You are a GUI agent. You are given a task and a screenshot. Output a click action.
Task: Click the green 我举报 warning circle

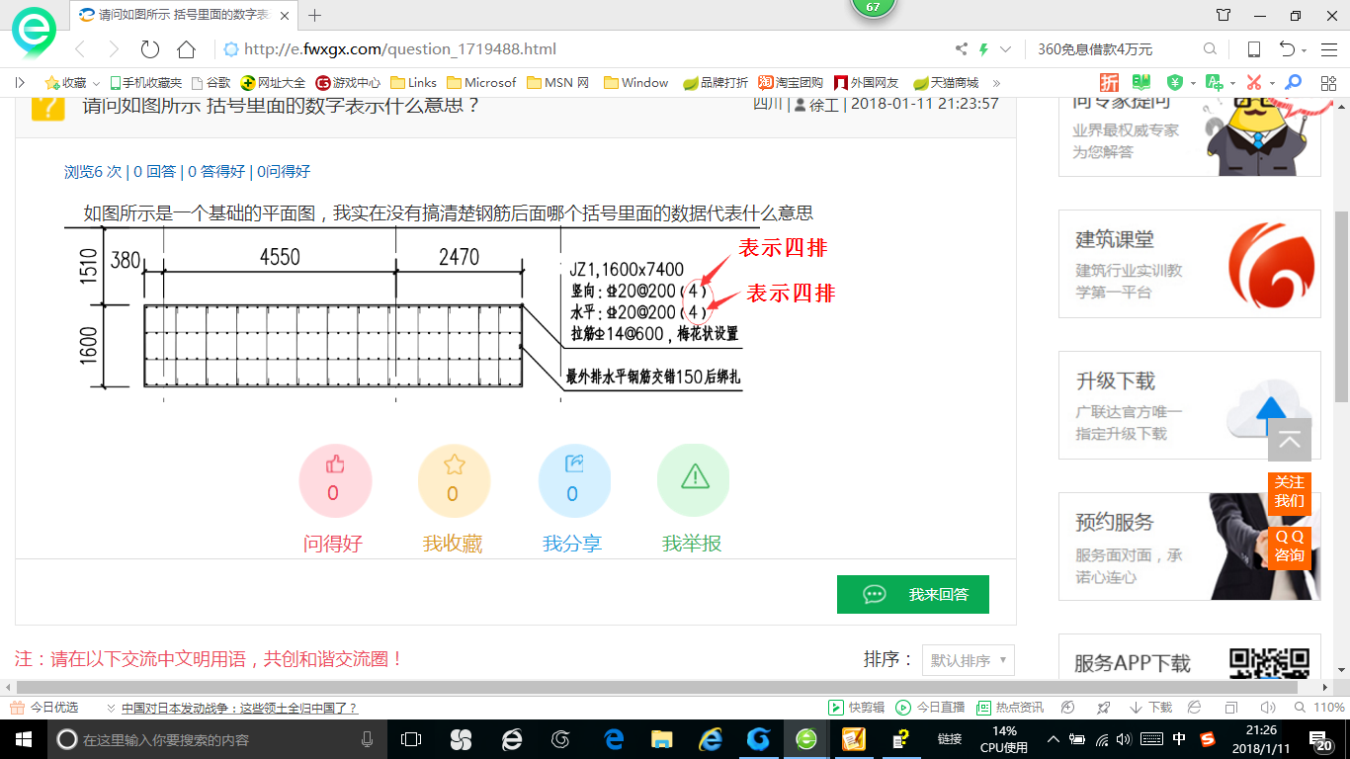(x=694, y=481)
